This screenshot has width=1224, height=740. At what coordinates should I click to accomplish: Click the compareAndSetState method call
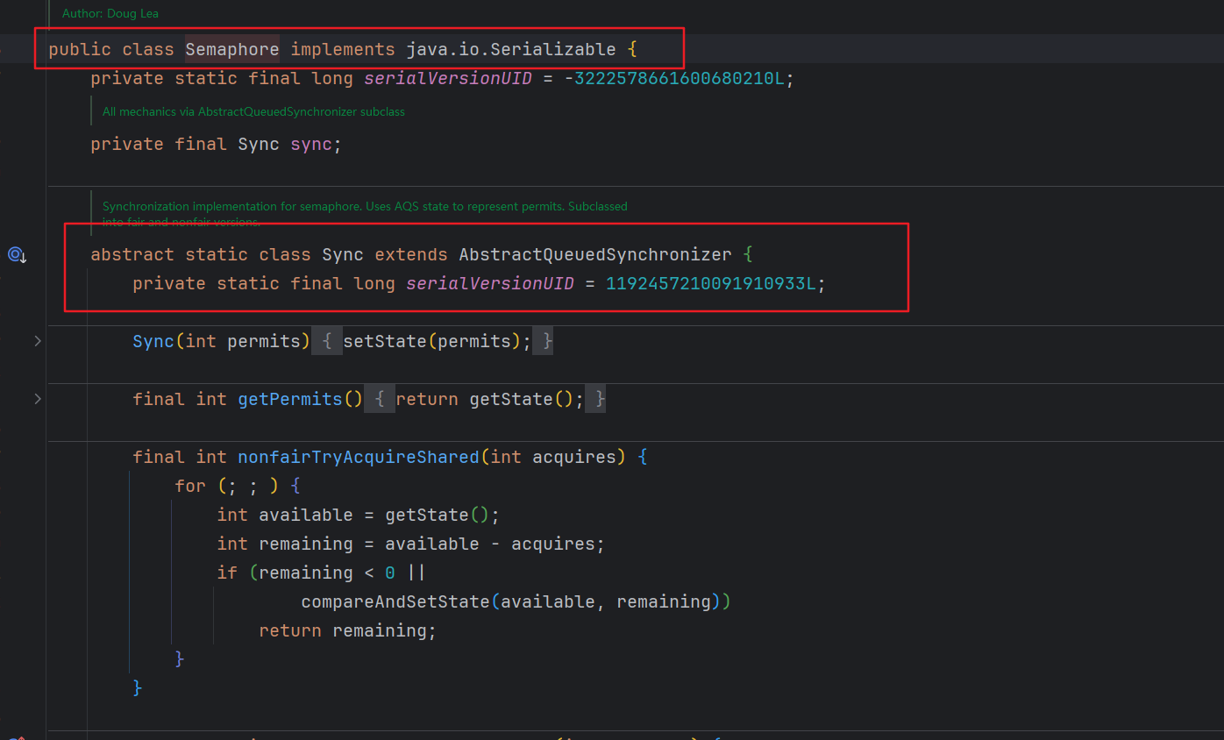pyautogui.click(x=395, y=601)
